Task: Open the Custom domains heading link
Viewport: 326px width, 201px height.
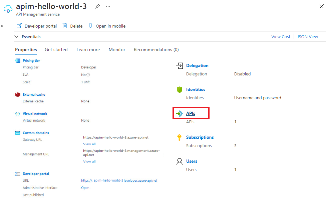Action: pyautogui.click(x=36, y=133)
